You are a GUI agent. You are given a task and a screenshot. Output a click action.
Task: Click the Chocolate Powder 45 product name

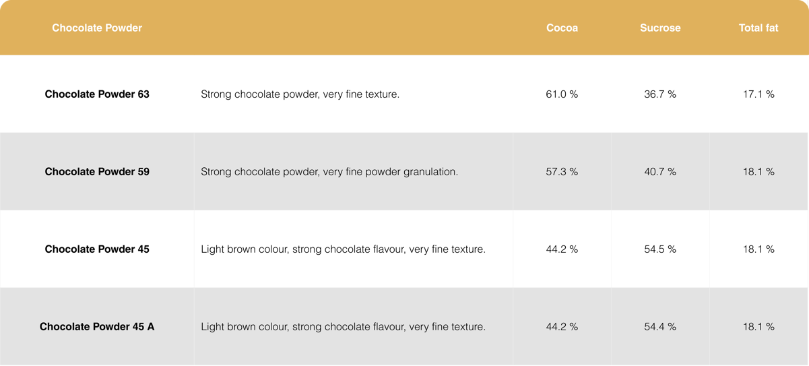coord(97,249)
